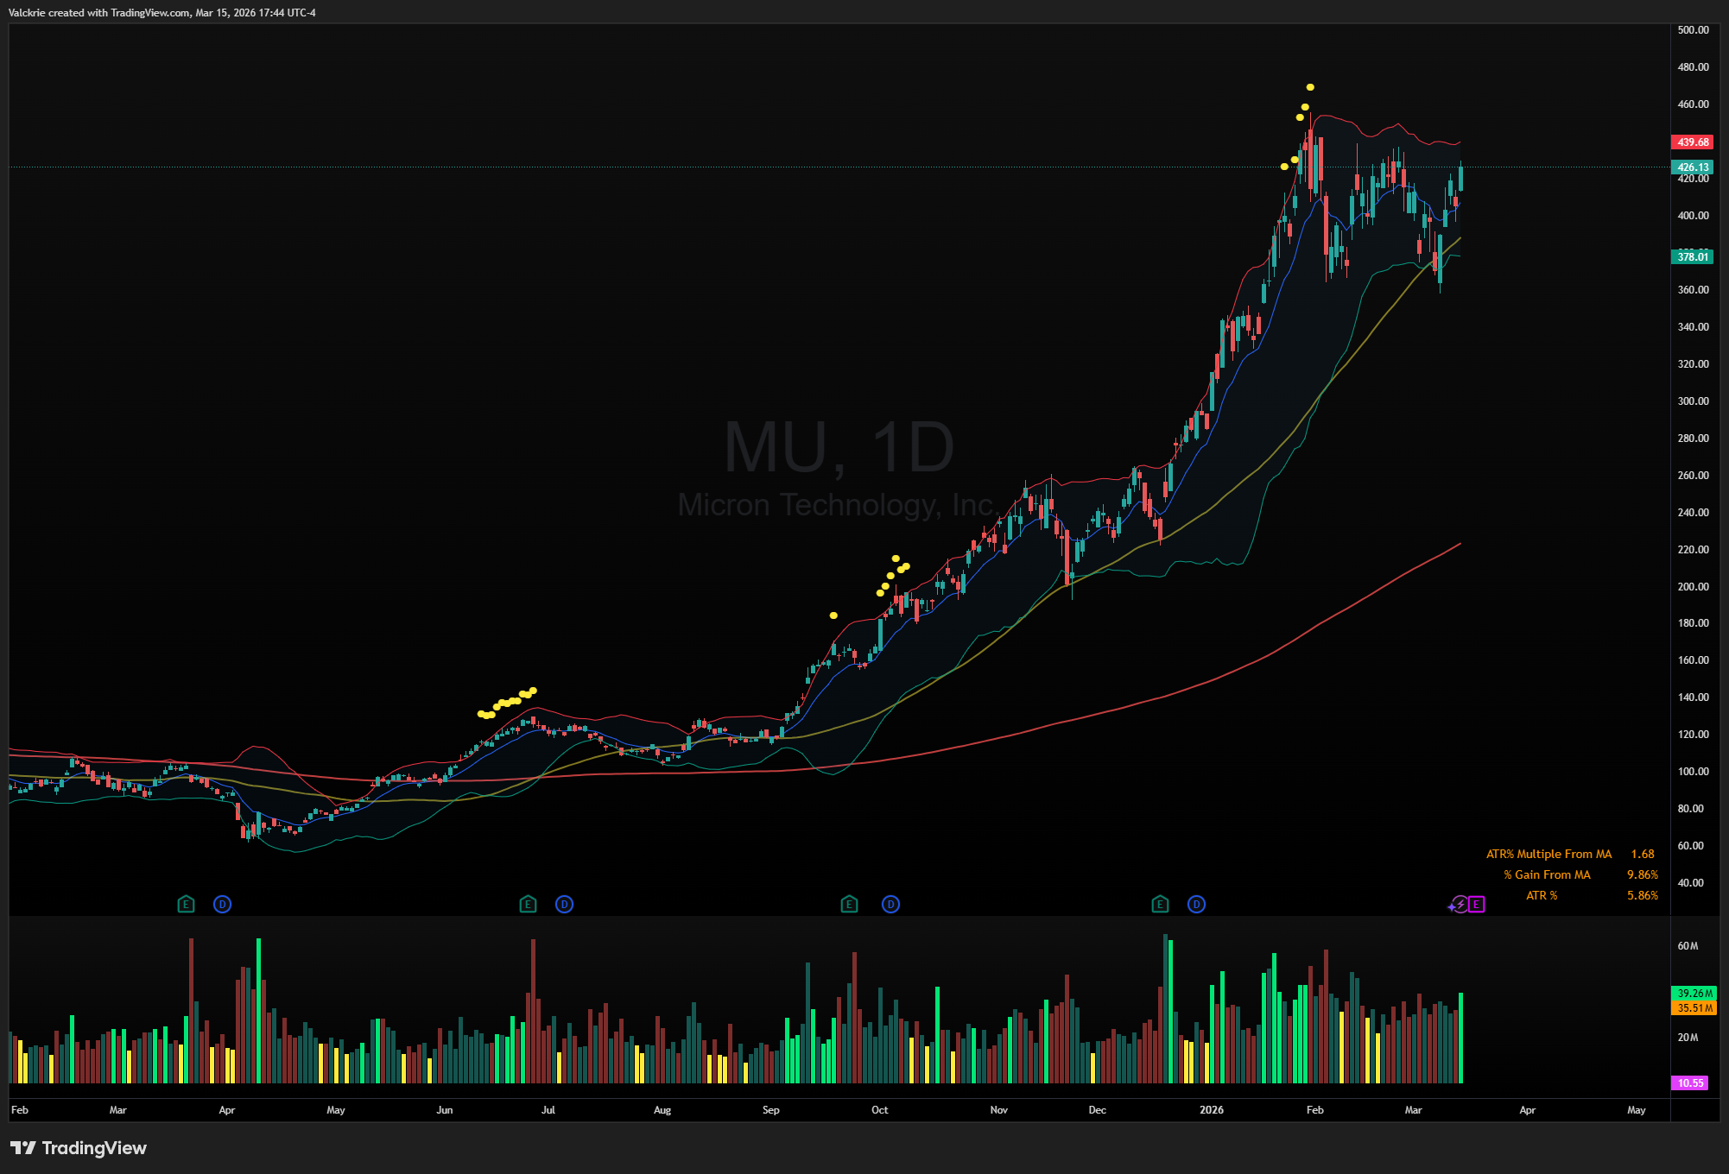Click the purple lightning bolt event icon

pyautogui.click(x=1459, y=905)
